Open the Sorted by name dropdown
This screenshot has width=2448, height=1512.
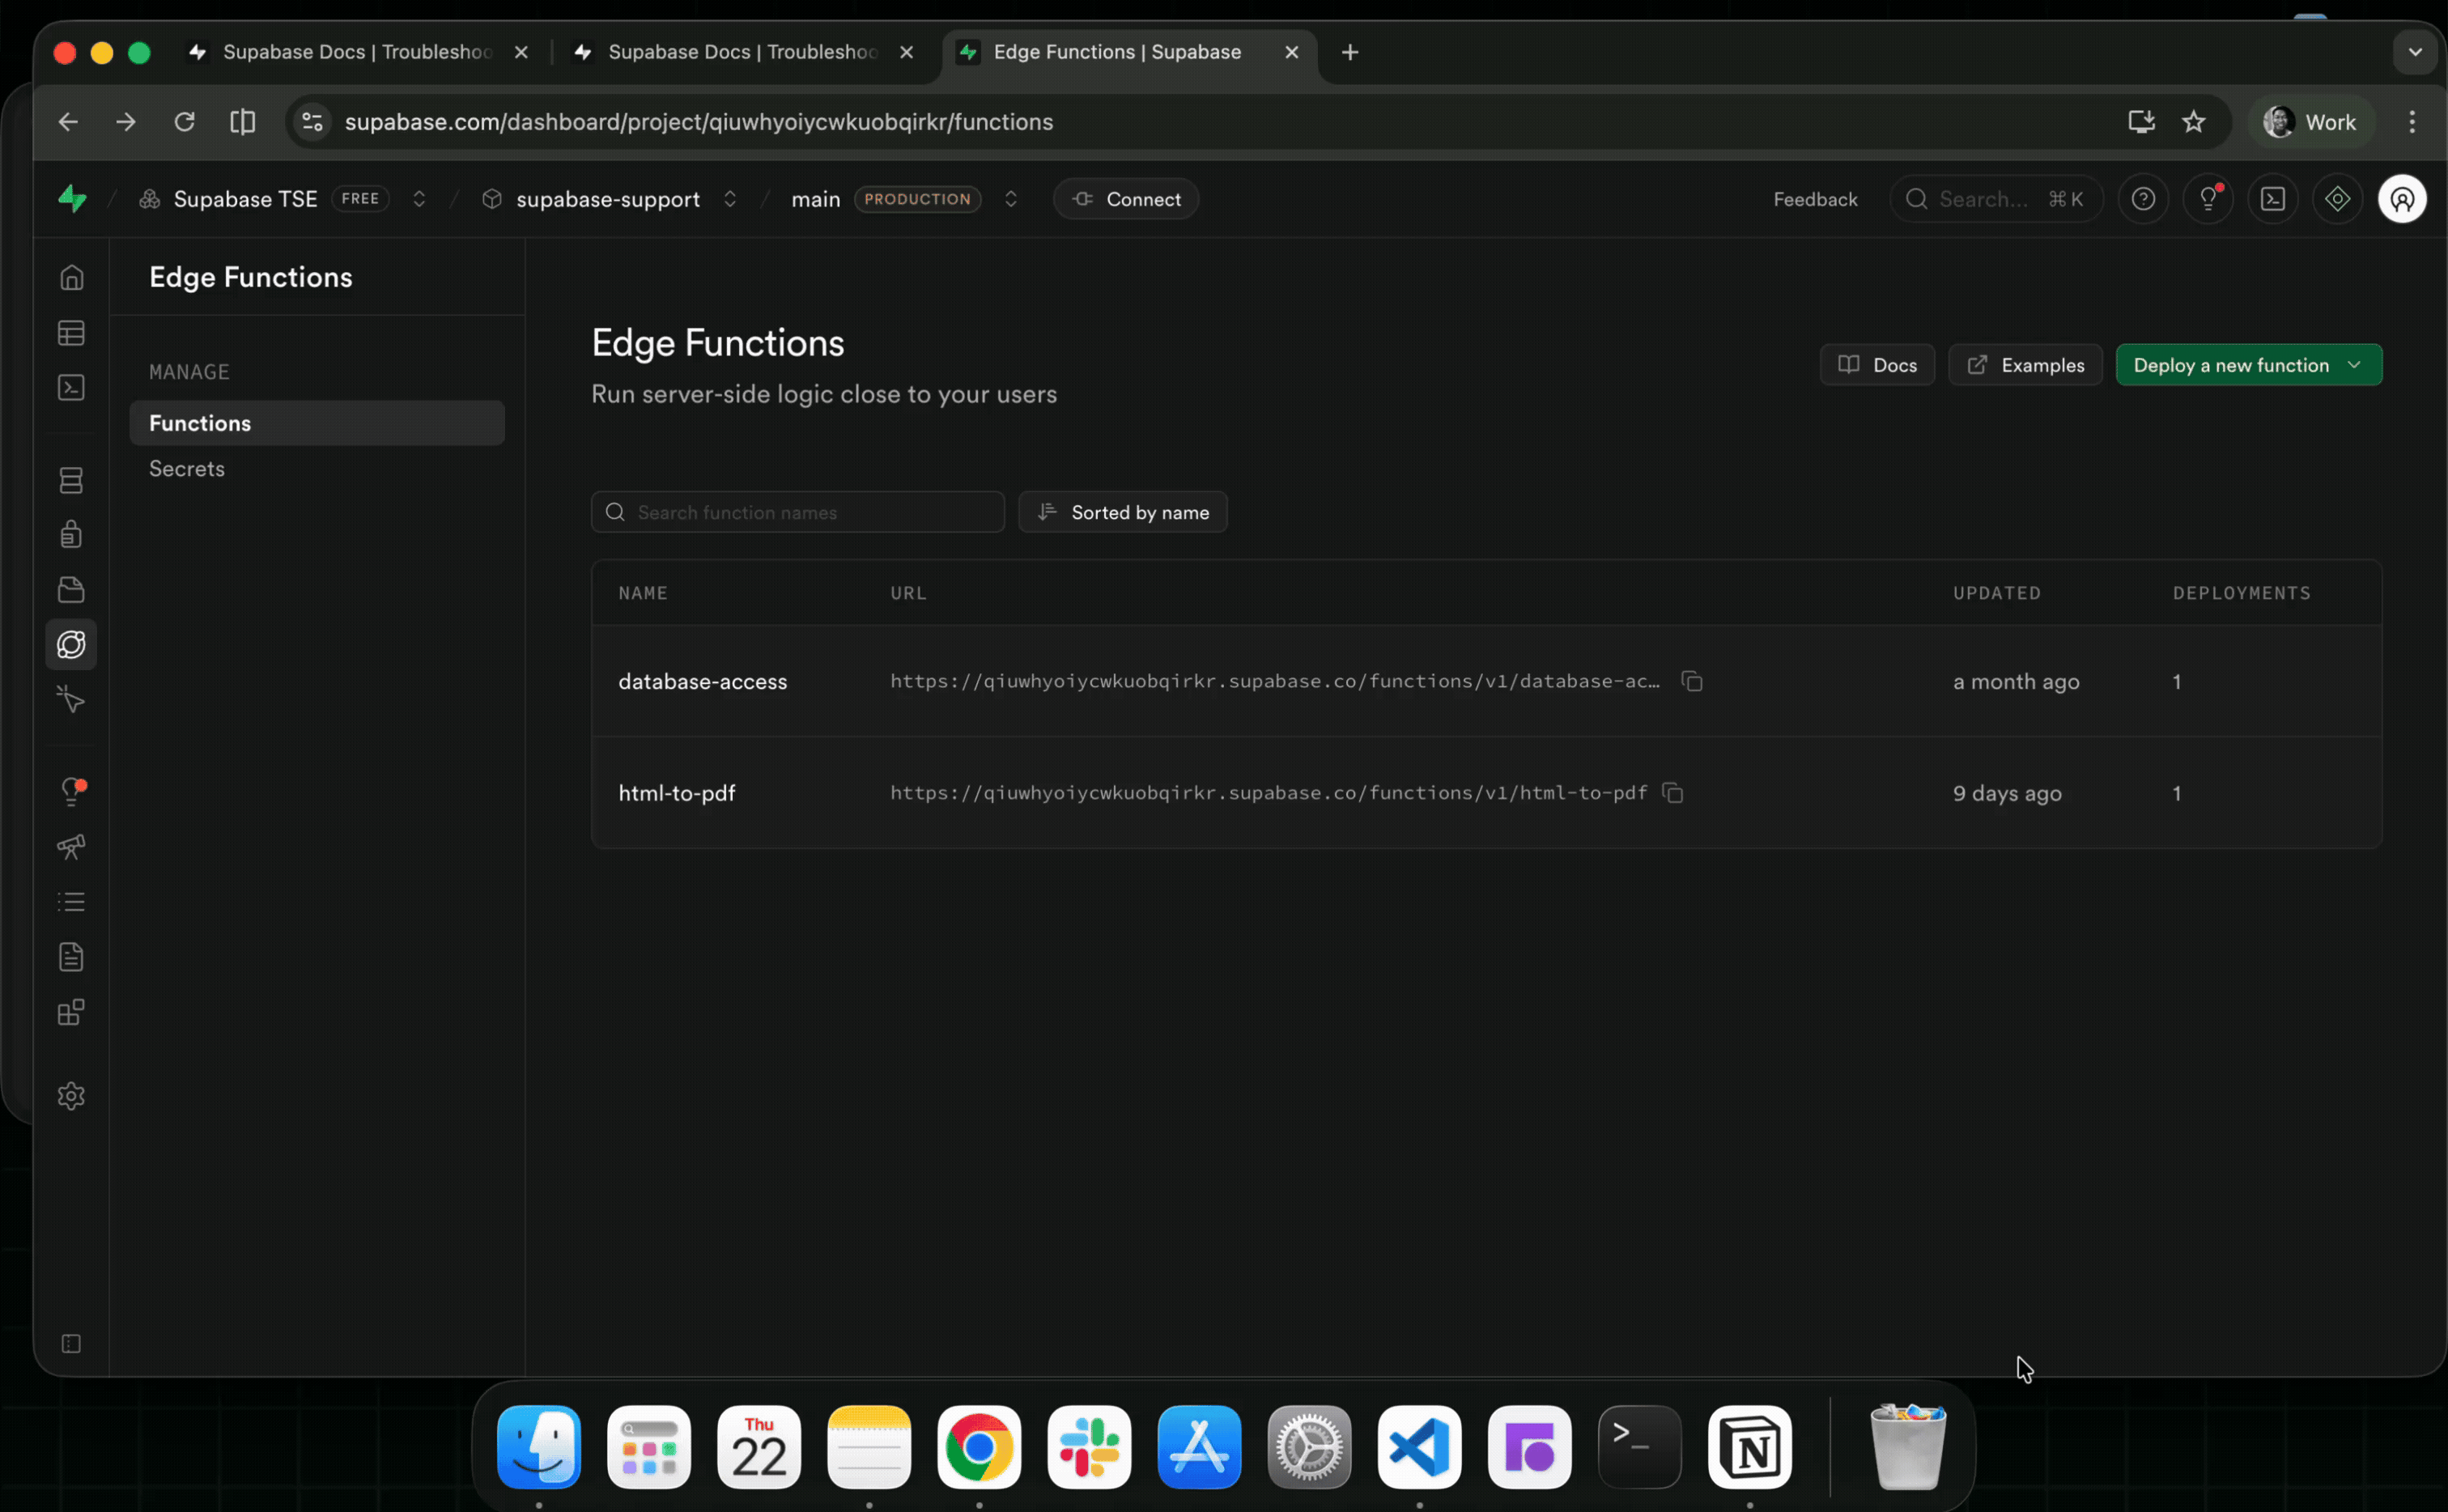(x=1123, y=511)
